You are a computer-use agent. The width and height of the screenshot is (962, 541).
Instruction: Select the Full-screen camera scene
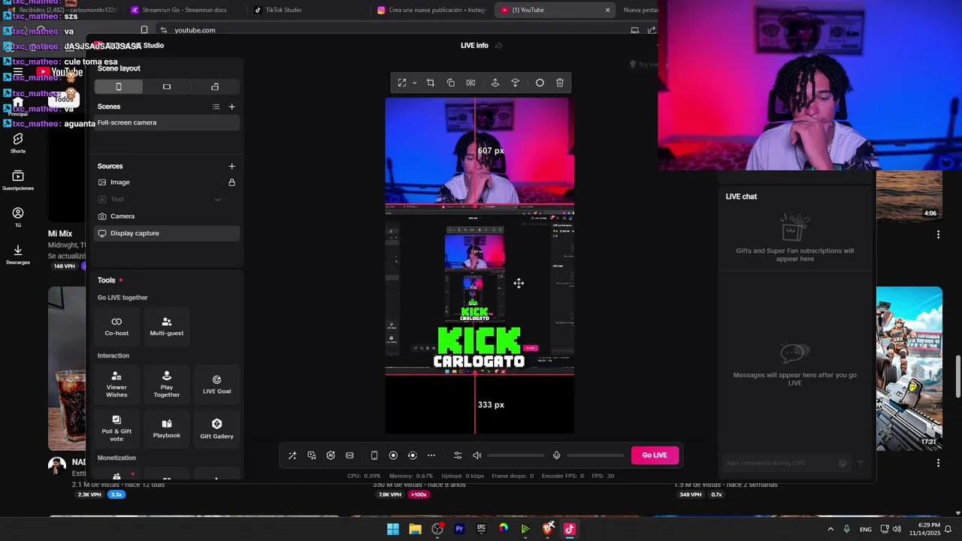tap(167, 122)
